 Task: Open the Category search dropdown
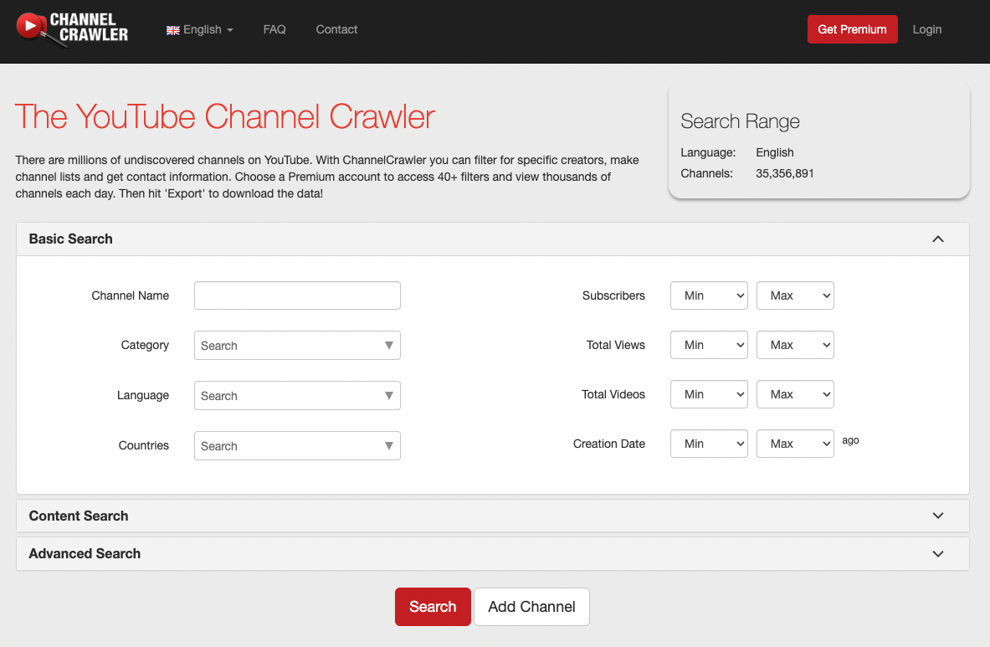click(296, 345)
